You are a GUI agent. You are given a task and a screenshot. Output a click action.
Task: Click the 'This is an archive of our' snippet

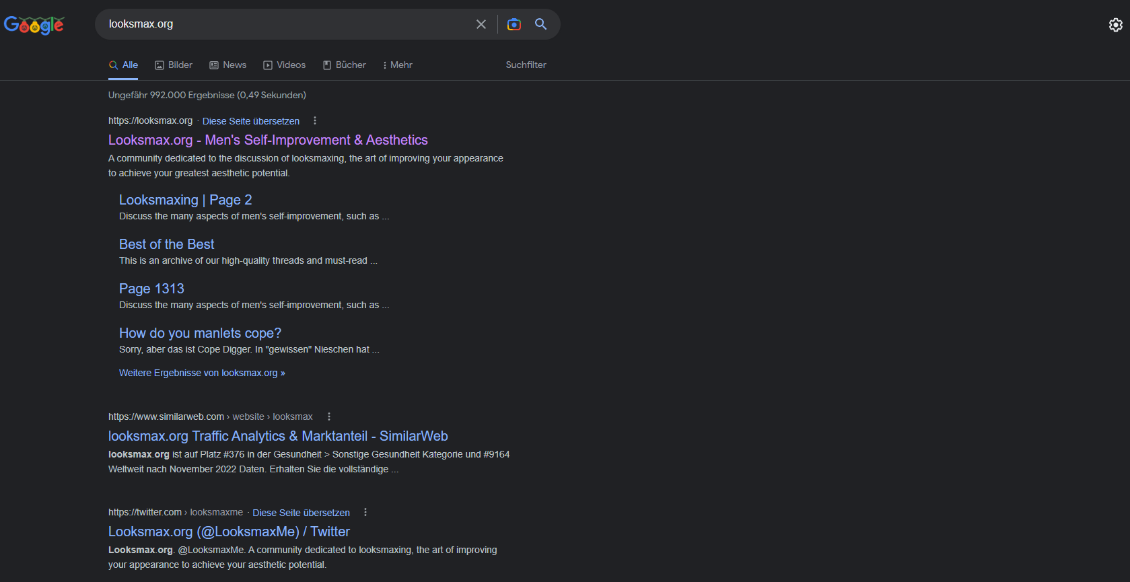click(x=248, y=260)
